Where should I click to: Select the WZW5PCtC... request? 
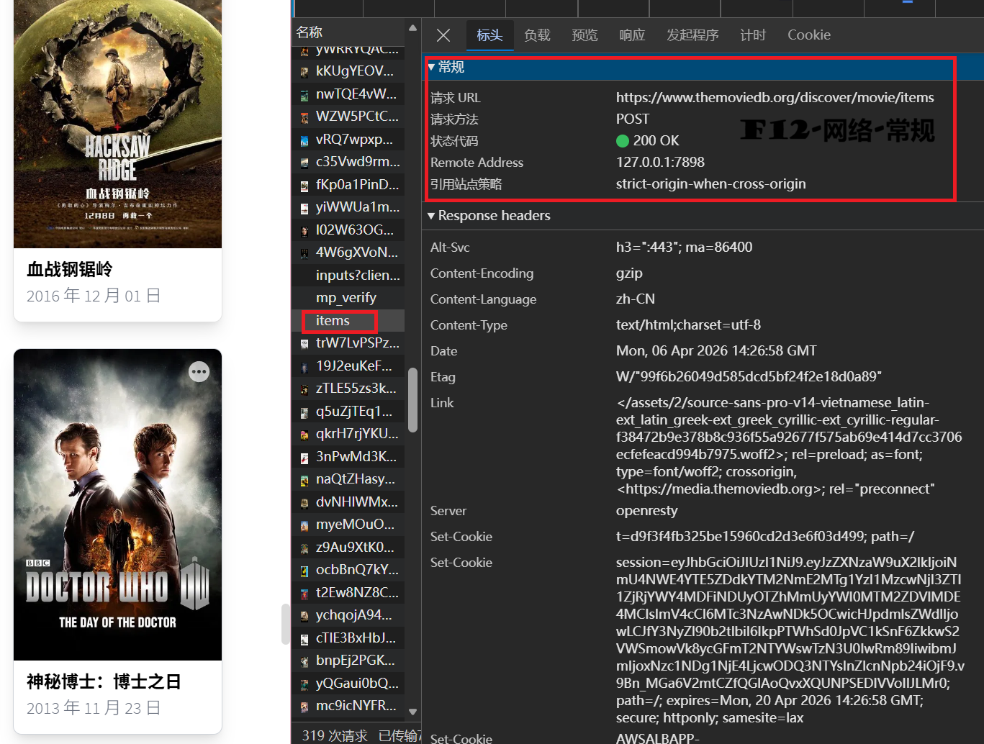pyautogui.click(x=348, y=116)
